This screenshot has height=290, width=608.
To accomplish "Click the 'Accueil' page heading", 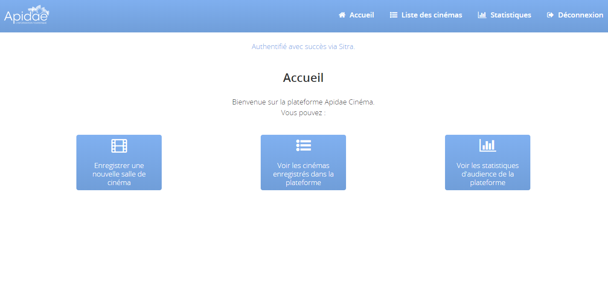I will coord(303,78).
